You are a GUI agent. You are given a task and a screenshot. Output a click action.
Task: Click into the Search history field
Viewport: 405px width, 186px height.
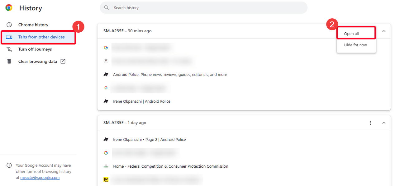click(x=206, y=8)
